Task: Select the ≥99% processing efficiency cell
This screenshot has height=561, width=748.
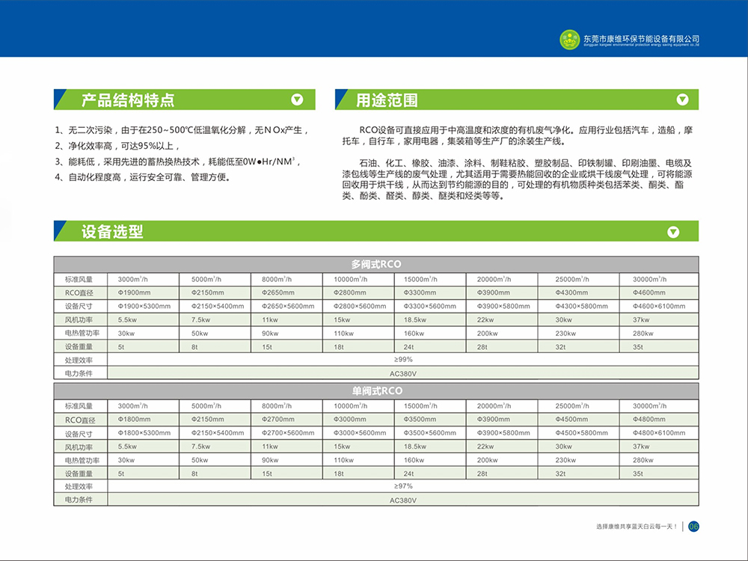Action: [x=402, y=360]
